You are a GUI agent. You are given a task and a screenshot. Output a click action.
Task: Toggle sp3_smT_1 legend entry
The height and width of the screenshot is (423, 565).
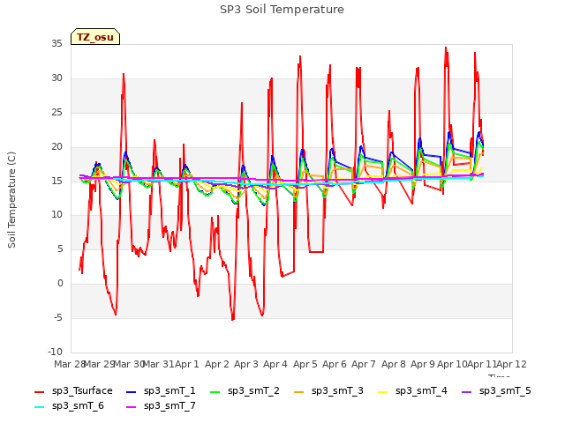[161, 391]
